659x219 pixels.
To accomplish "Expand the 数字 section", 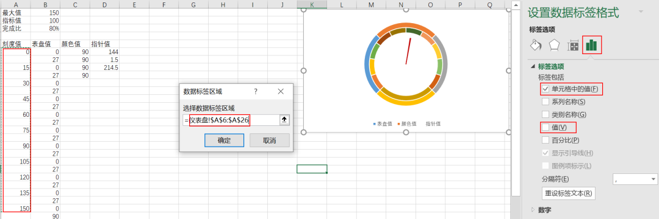I will pyautogui.click(x=533, y=209).
